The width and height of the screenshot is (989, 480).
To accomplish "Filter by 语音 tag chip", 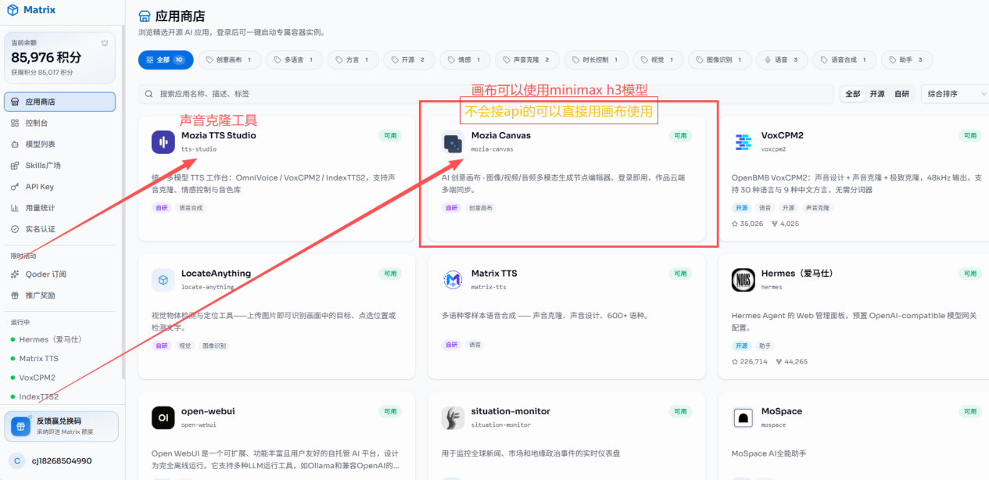I will (x=782, y=59).
